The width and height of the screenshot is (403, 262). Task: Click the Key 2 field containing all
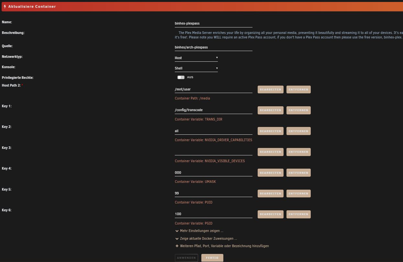[214, 131]
